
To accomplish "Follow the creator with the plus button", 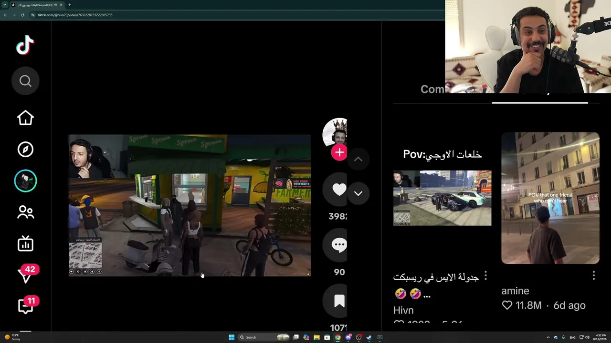I will point(339,152).
